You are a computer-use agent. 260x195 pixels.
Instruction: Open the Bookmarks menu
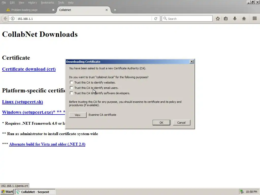47,3
